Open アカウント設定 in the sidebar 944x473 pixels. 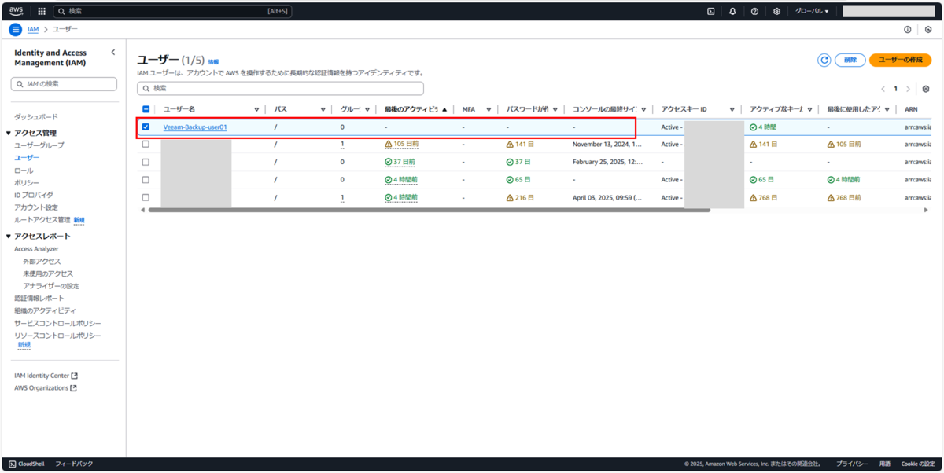pyautogui.click(x=36, y=207)
